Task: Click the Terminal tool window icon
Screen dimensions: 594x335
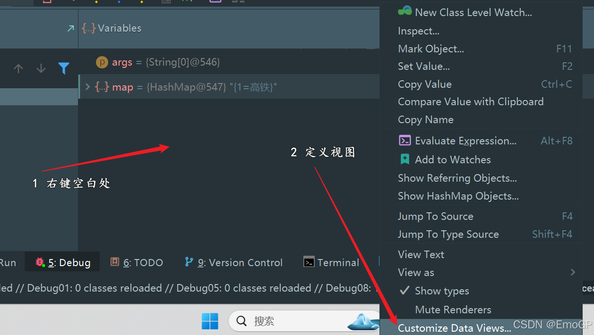Action: point(309,262)
